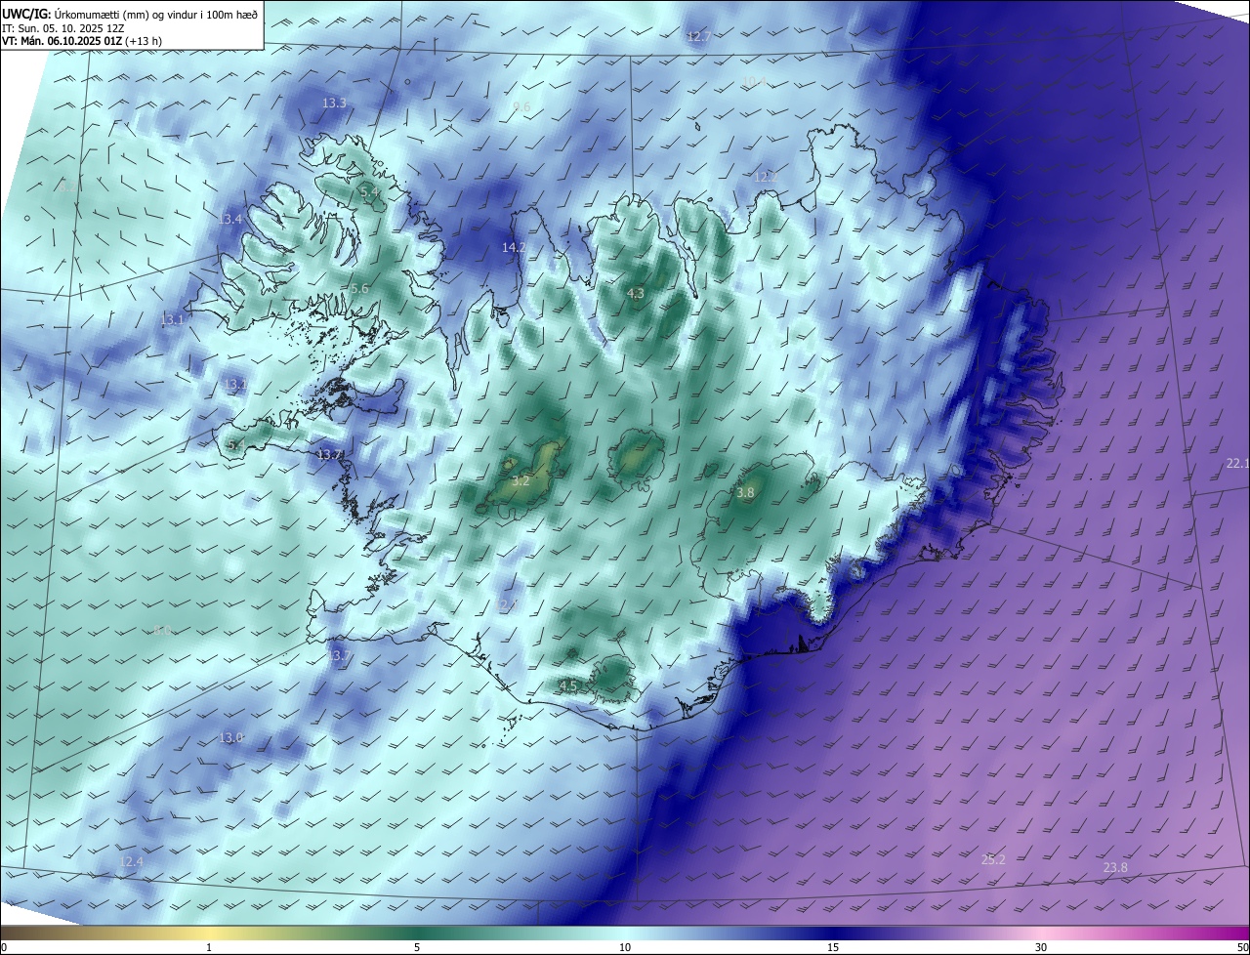Click the 12.2 value label
The image size is (1250, 955).
point(766,177)
